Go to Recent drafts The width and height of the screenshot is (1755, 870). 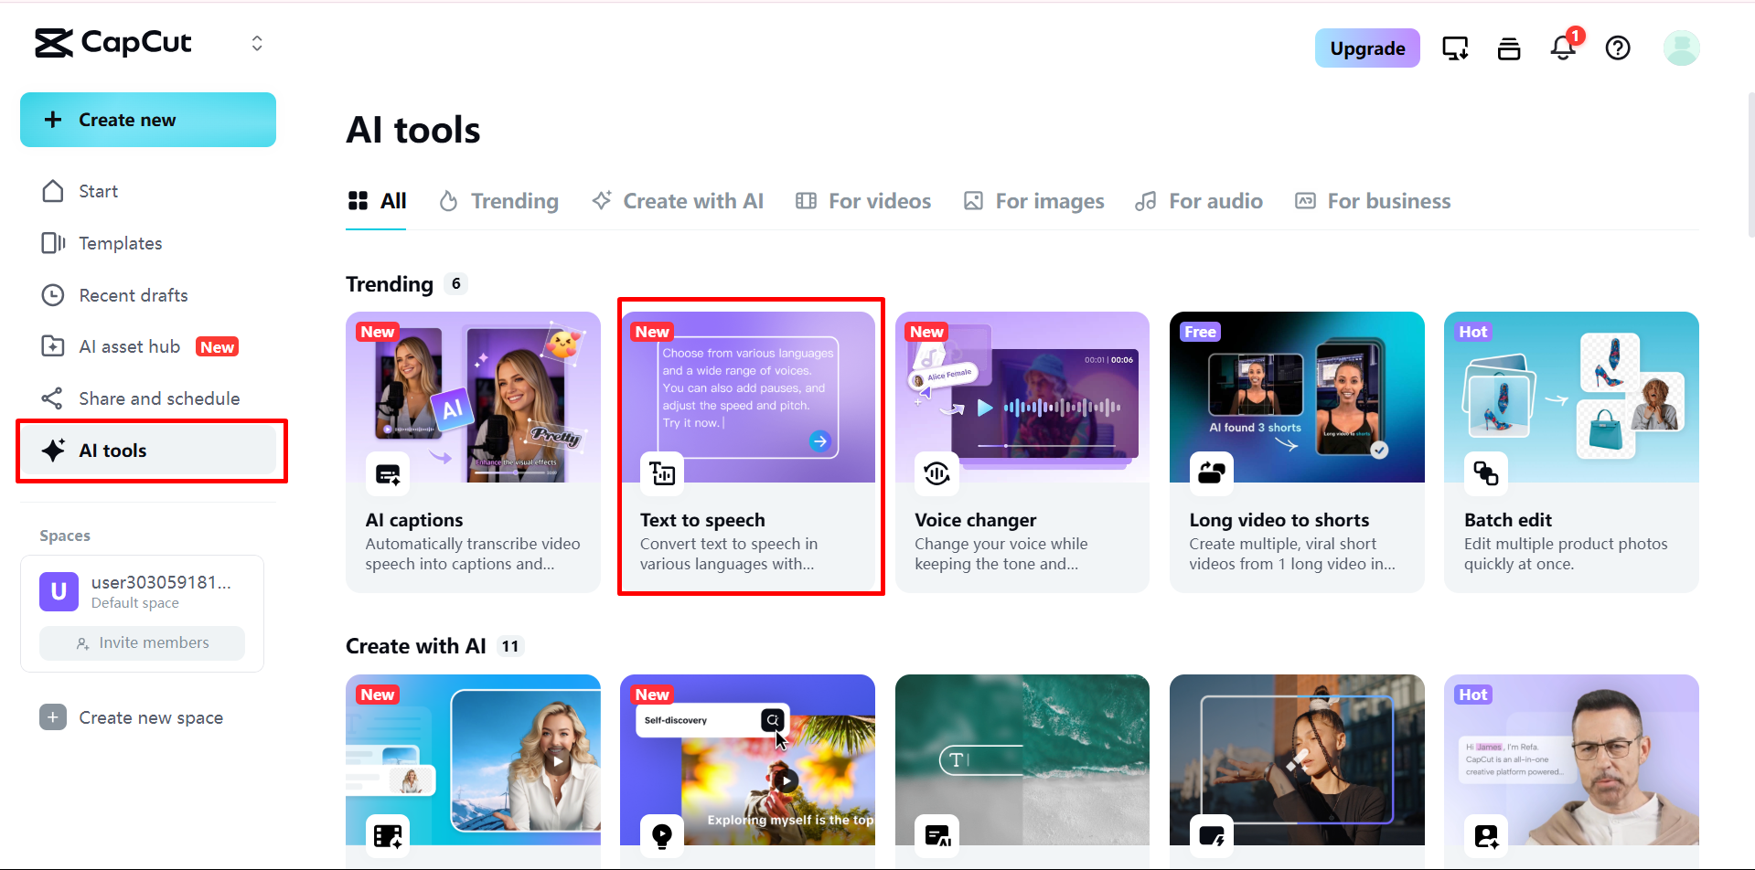[148, 295]
